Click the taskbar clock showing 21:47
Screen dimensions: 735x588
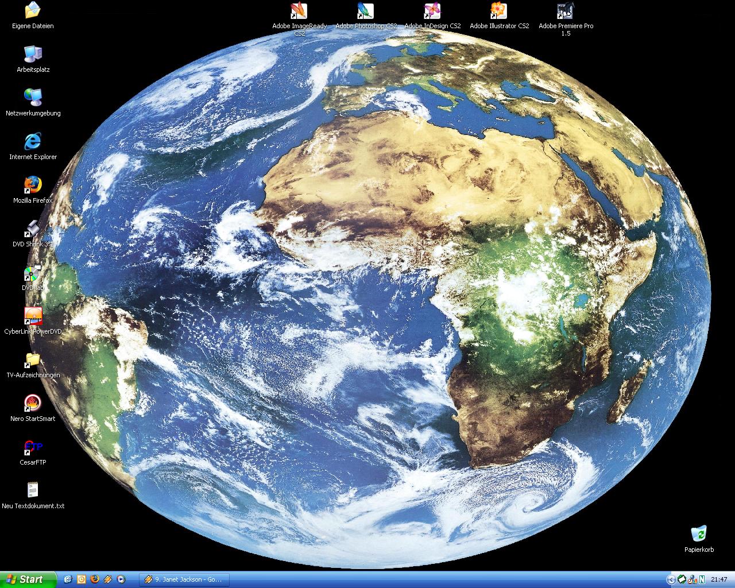coord(718,579)
